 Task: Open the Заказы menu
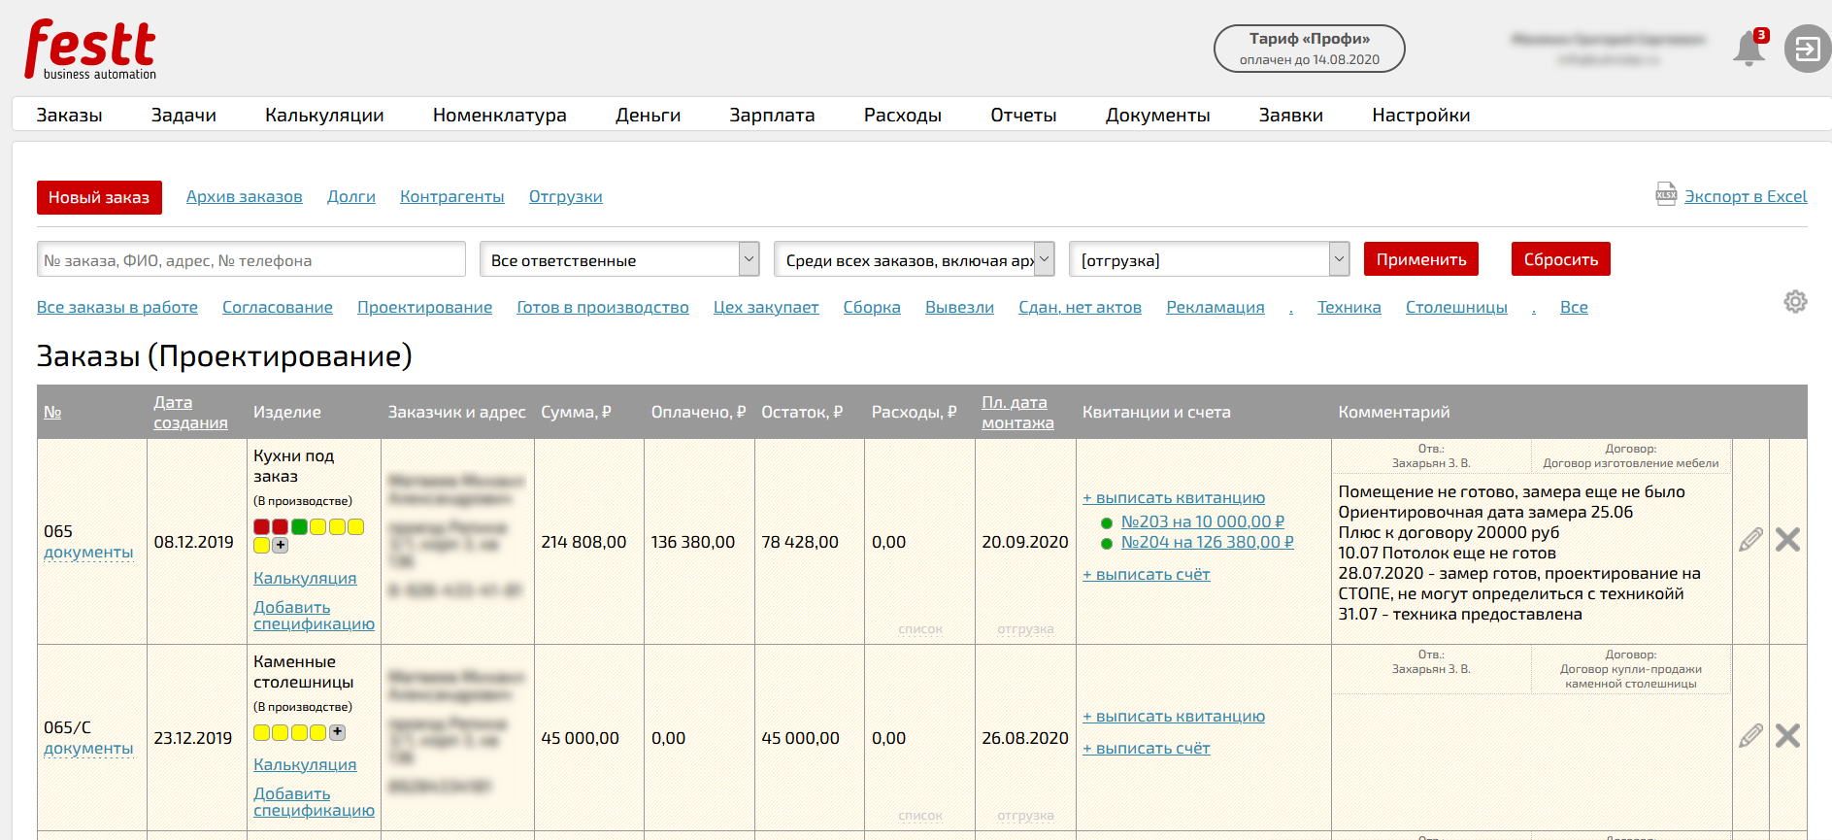point(69,115)
